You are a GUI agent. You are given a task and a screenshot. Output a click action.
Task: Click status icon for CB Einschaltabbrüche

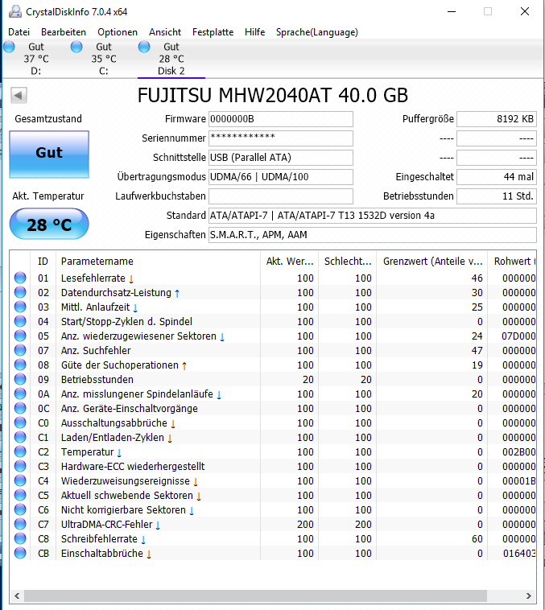[x=20, y=553]
